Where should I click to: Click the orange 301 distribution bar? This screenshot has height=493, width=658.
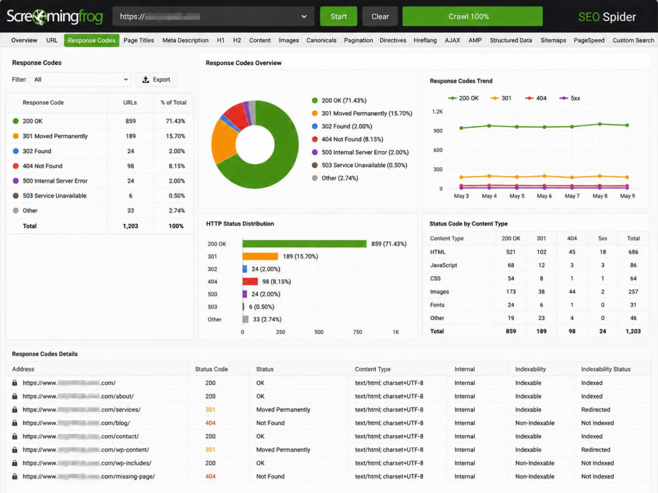pyautogui.click(x=260, y=256)
